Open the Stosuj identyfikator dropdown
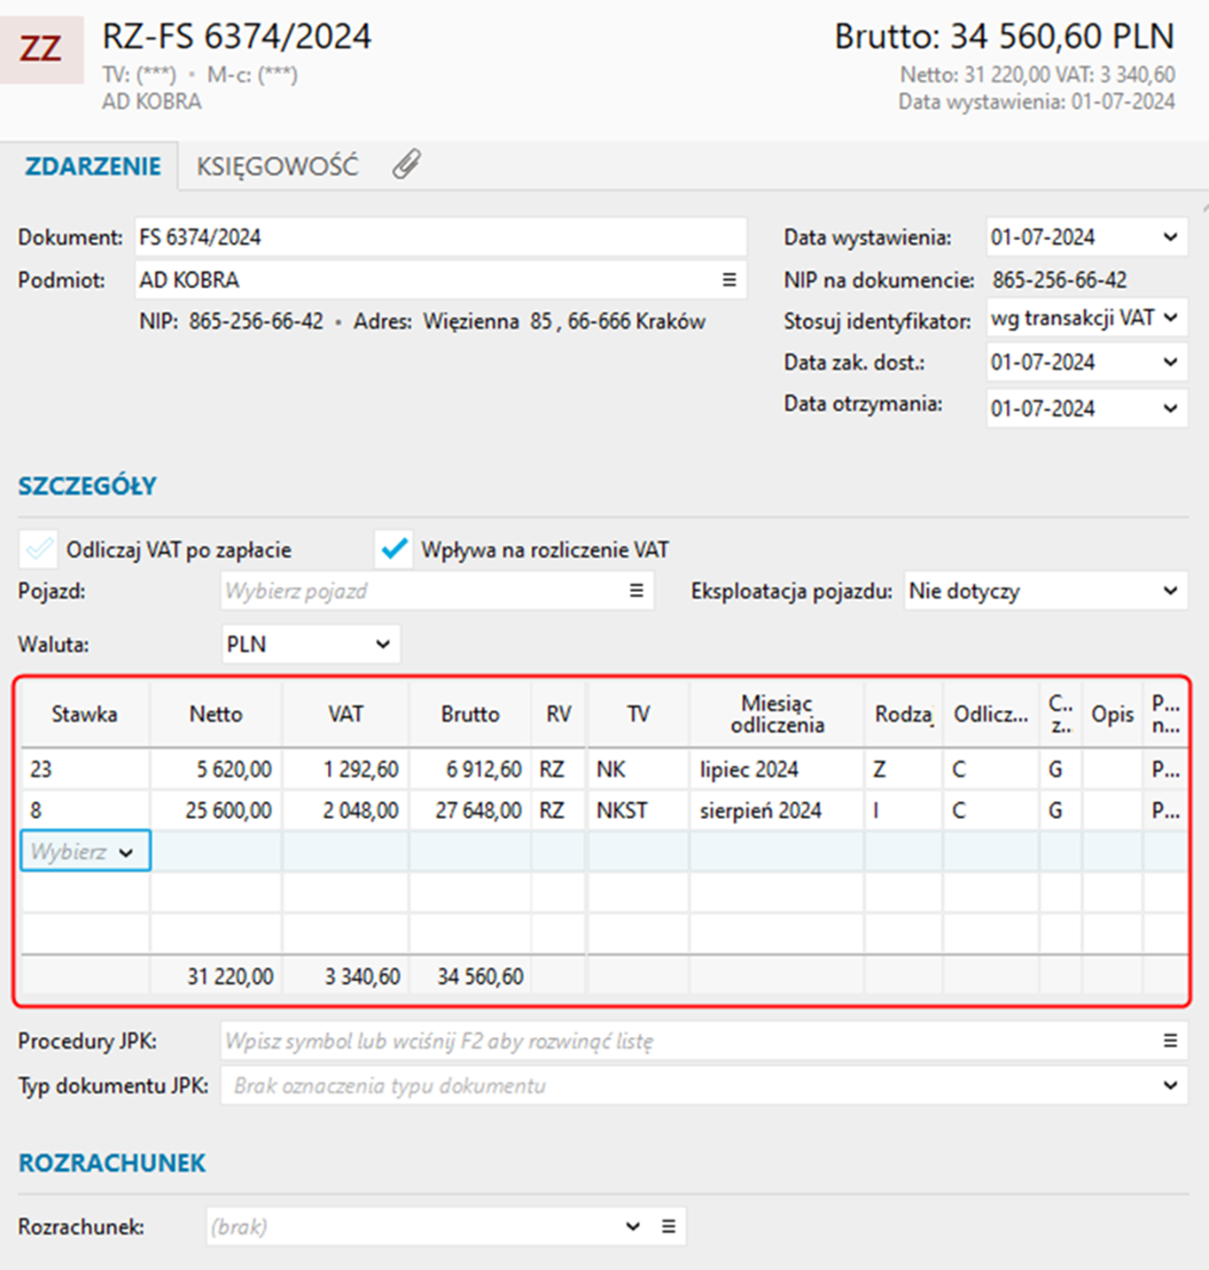1209x1270 pixels. 1170,317
